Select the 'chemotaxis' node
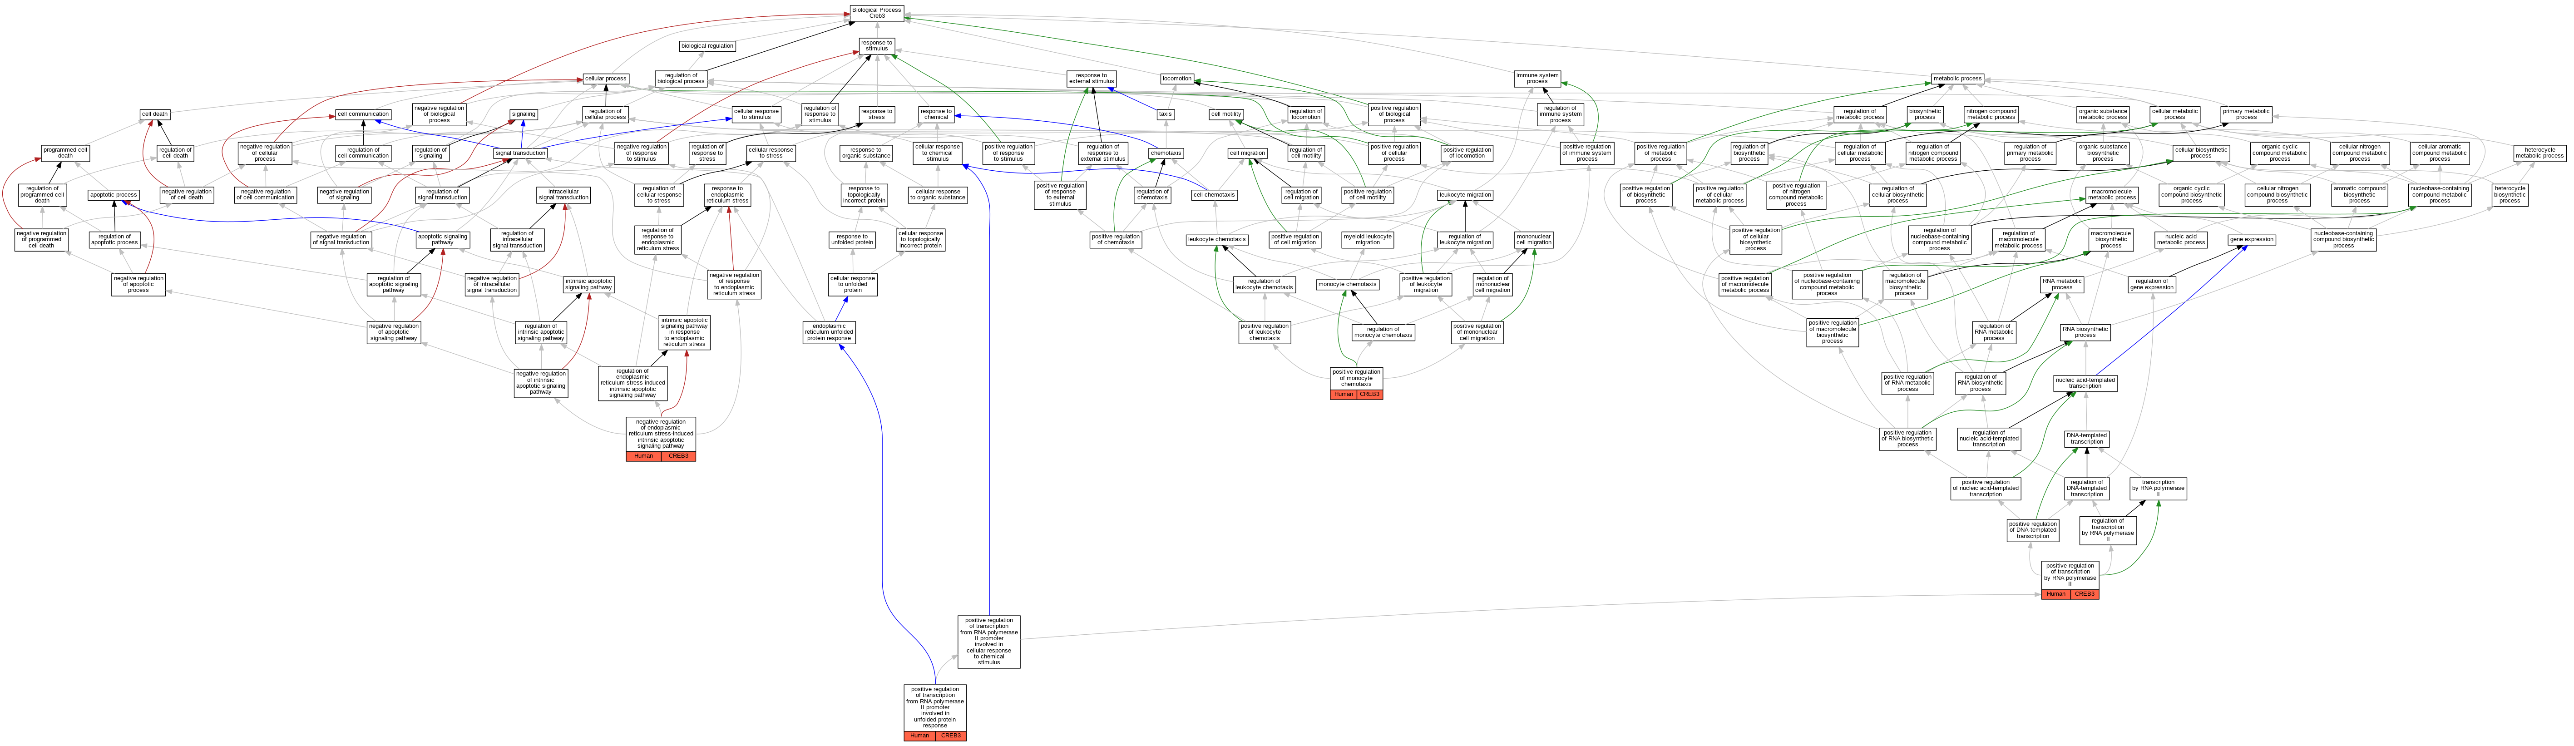Viewport: 2574px width, 746px height. pyautogui.click(x=1166, y=153)
